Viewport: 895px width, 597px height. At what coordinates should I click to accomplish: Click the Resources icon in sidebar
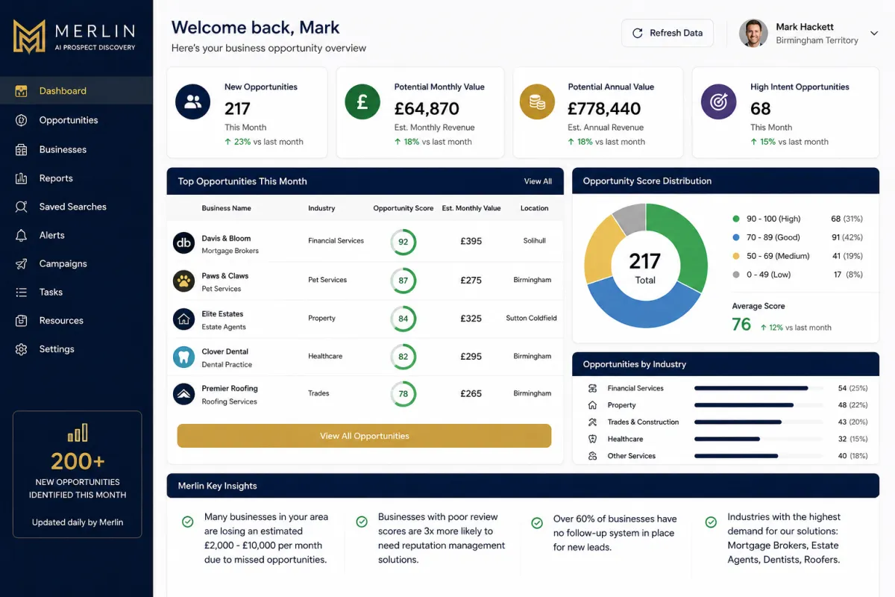point(21,321)
